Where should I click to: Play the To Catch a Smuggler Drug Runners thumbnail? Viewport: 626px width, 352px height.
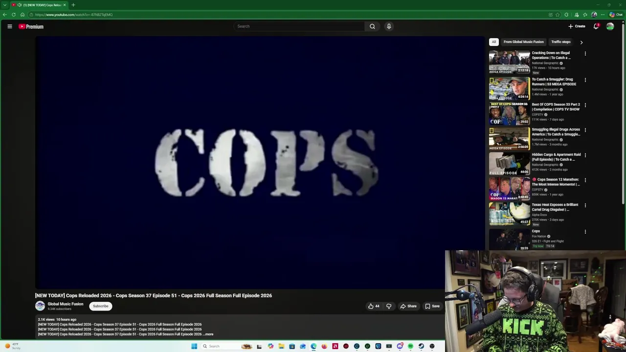click(x=509, y=88)
